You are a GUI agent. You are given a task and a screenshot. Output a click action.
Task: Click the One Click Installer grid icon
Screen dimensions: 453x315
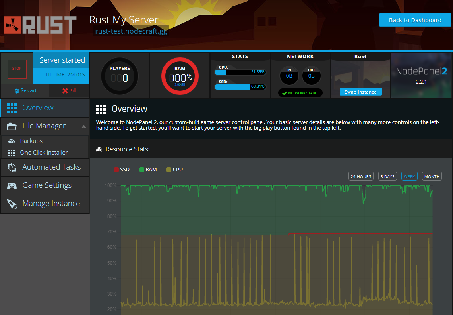(x=12, y=153)
